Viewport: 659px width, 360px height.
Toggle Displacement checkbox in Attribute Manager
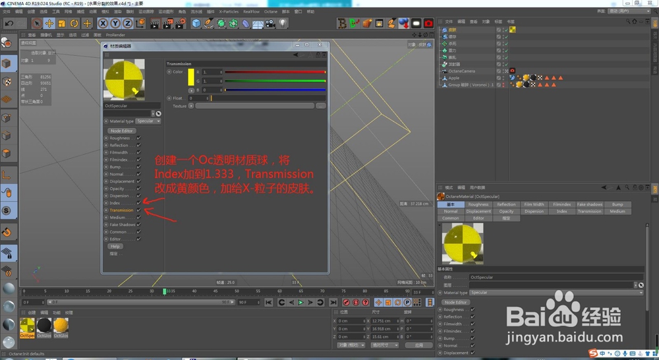(x=473, y=353)
